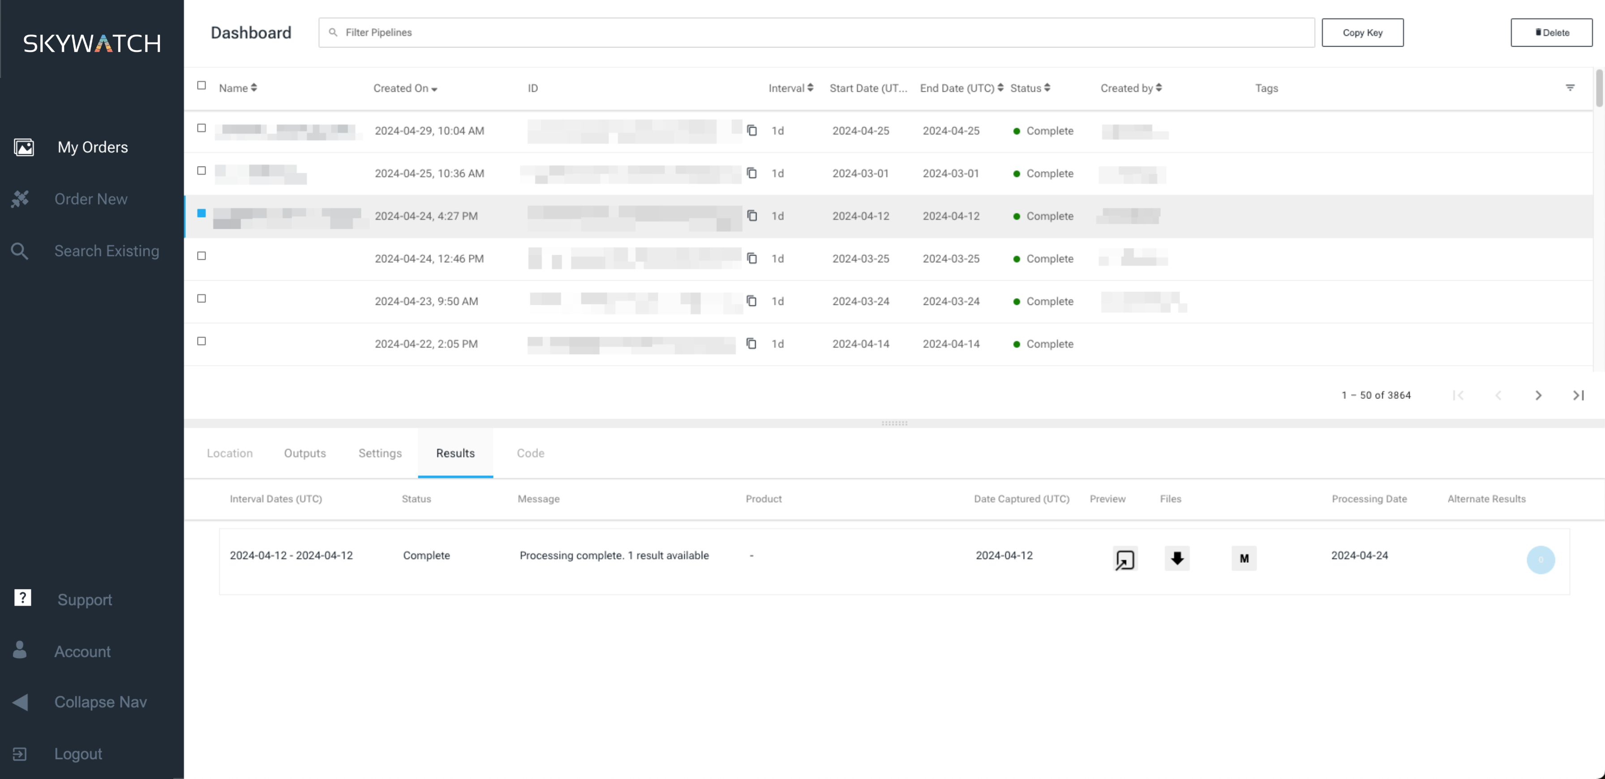Copy the pipeline ID of the selected row
The width and height of the screenshot is (1605, 779).
[753, 215]
